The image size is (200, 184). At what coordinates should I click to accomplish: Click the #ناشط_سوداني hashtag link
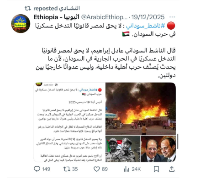tap(146, 26)
